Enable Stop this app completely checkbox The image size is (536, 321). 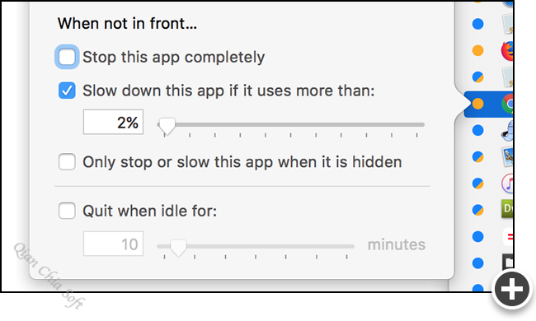coord(67,57)
